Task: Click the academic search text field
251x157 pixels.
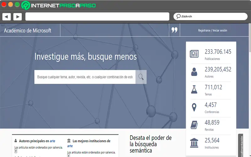Action: [85, 77]
